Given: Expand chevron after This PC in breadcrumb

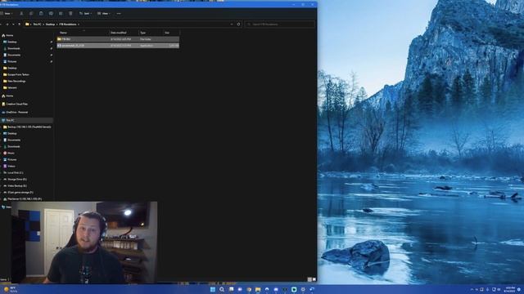Looking at the screenshot, I should pyautogui.click(x=43, y=24).
